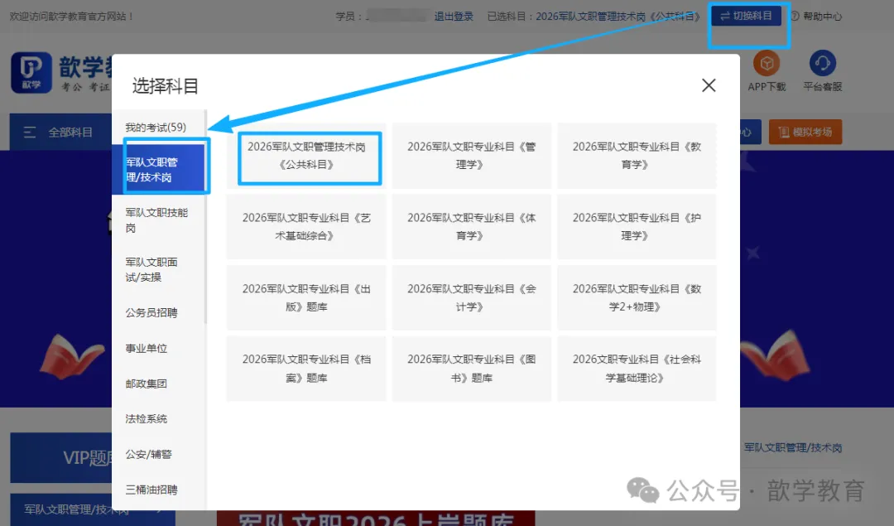Click 退出登录 link
The height and width of the screenshot is (526, 894).
(454, 16)
